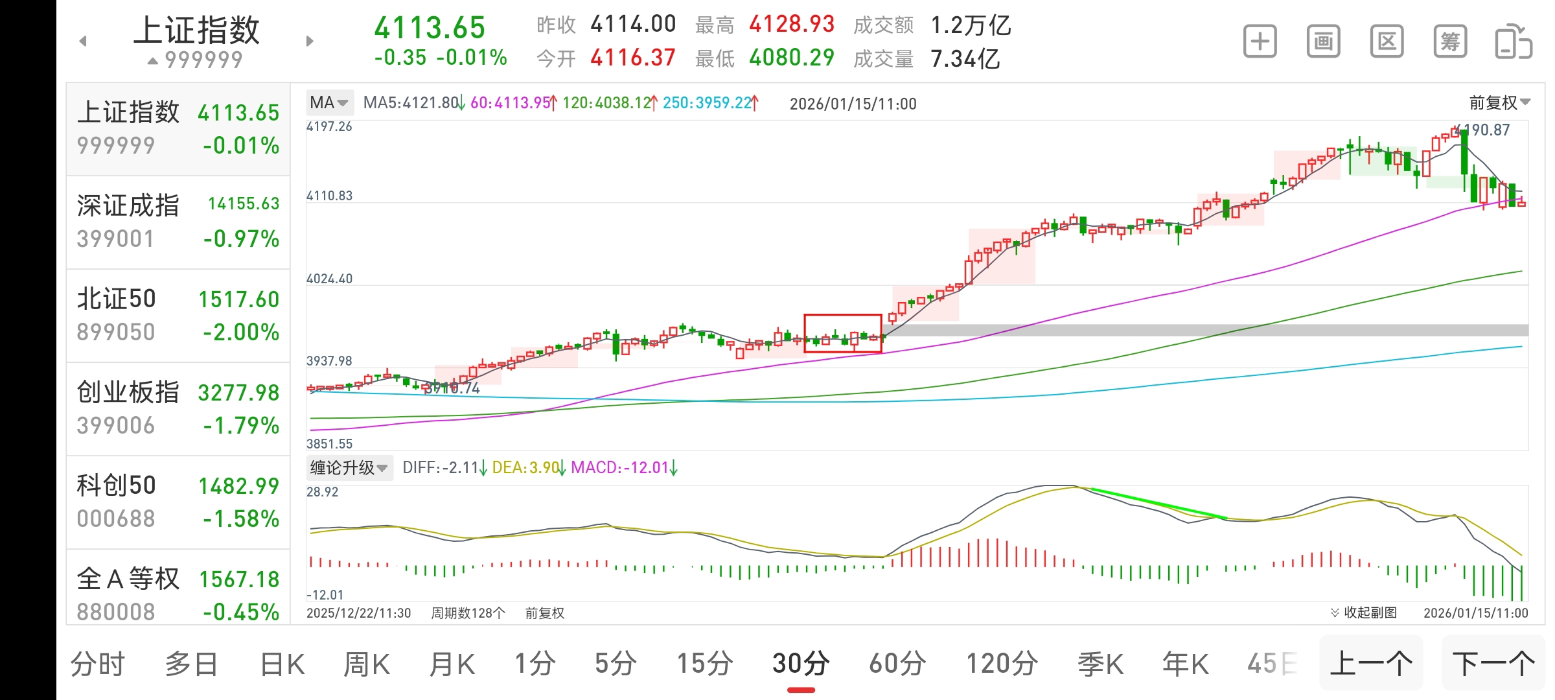Click the right arrow beside 上证指数 title
The height and width of the screenshot is (700, 1555).
tap(310, 41)
